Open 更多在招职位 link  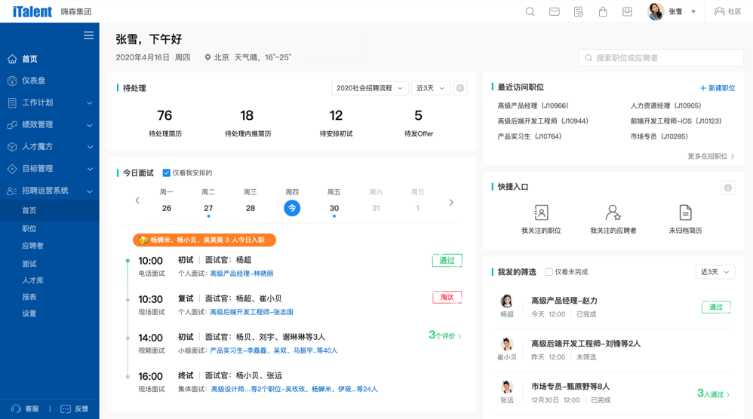point(711,157)
